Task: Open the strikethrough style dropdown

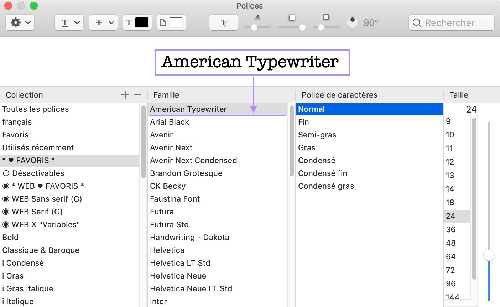Action: 103,23
